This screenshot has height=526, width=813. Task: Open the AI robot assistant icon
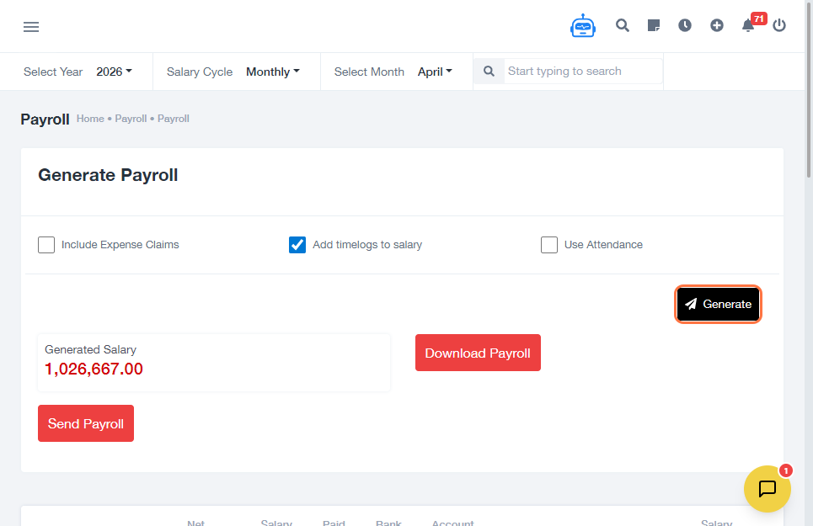pyautogui.click(x=582, y=26)
